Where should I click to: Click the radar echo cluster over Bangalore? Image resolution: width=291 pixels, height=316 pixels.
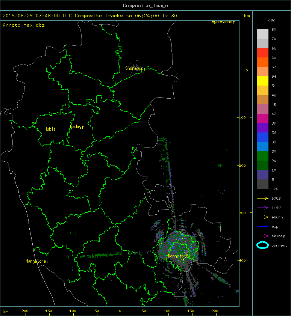[178, 249]
